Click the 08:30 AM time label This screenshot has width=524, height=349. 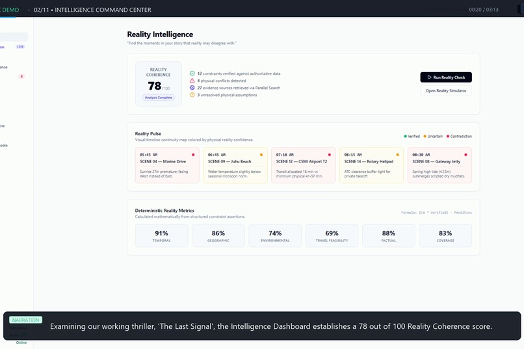pos(421,155)
